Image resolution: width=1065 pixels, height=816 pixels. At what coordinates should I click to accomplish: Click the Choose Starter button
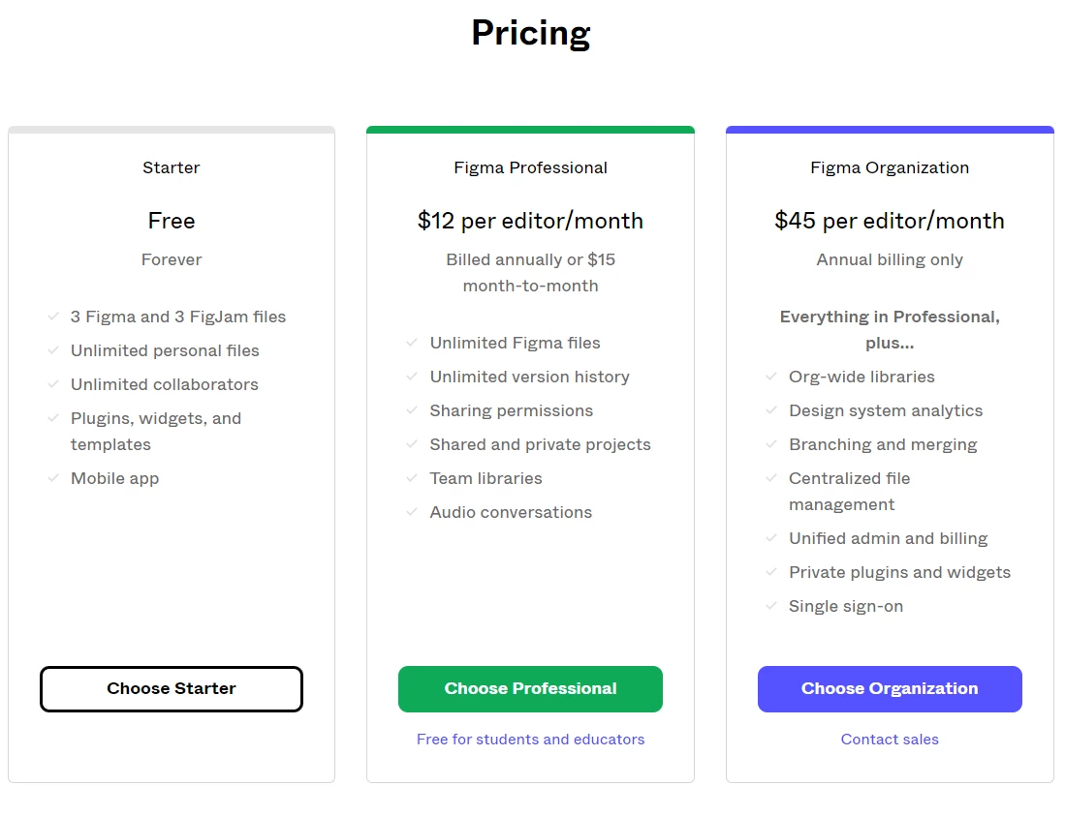(172, 689)
